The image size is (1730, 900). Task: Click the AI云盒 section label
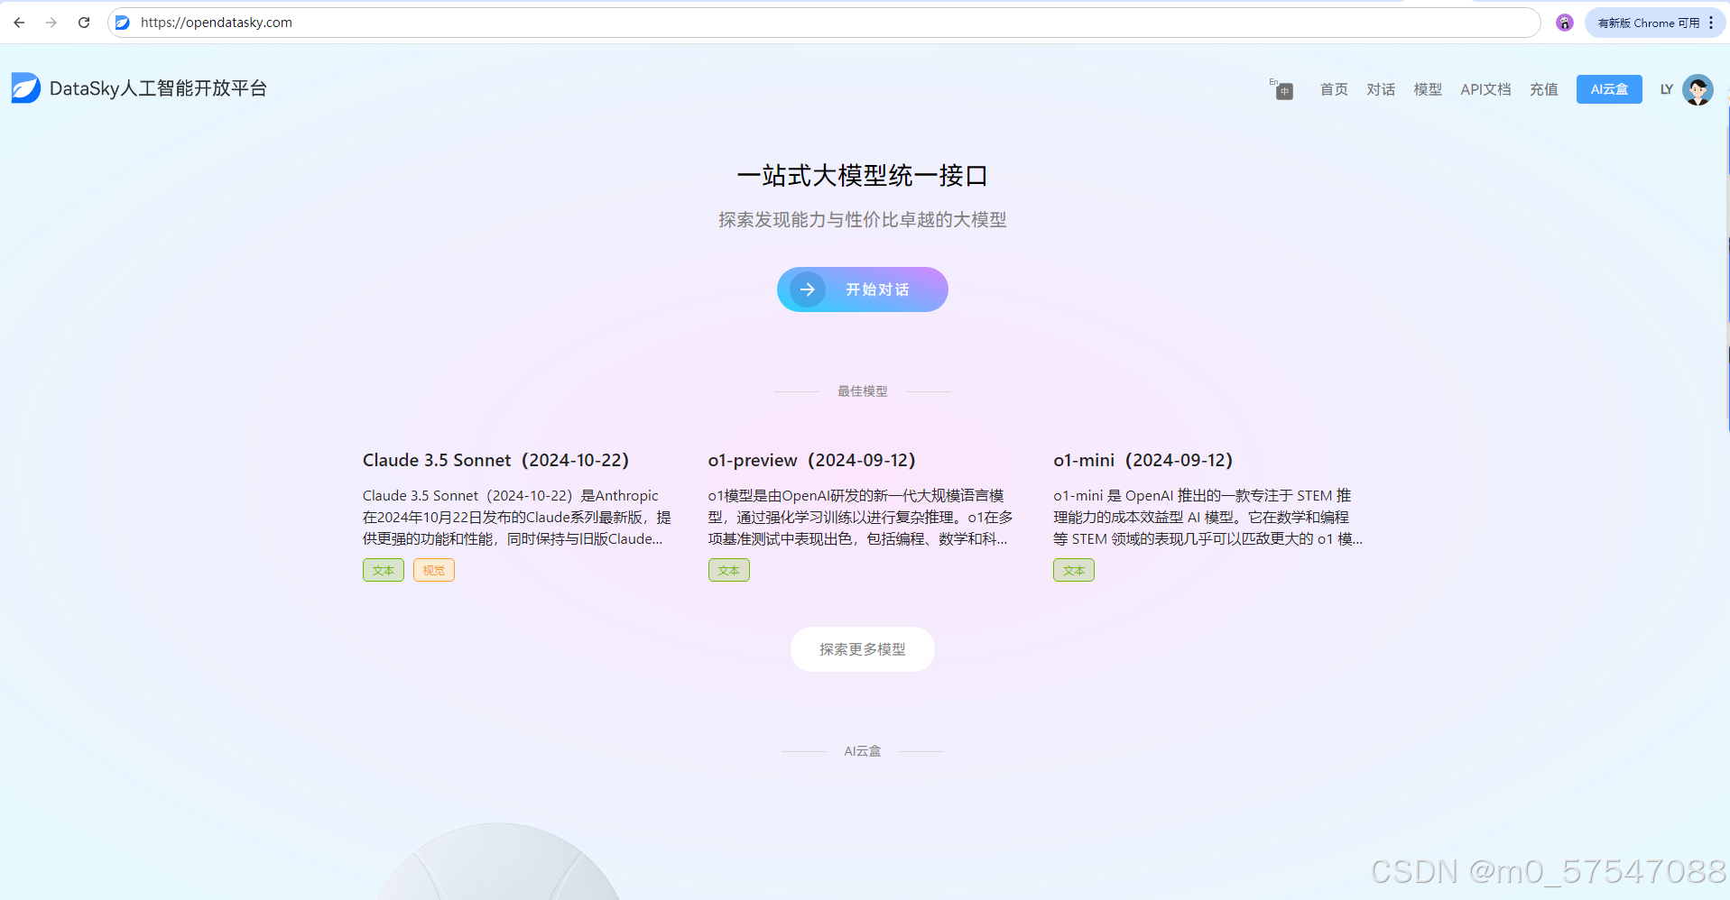[863, 751]
